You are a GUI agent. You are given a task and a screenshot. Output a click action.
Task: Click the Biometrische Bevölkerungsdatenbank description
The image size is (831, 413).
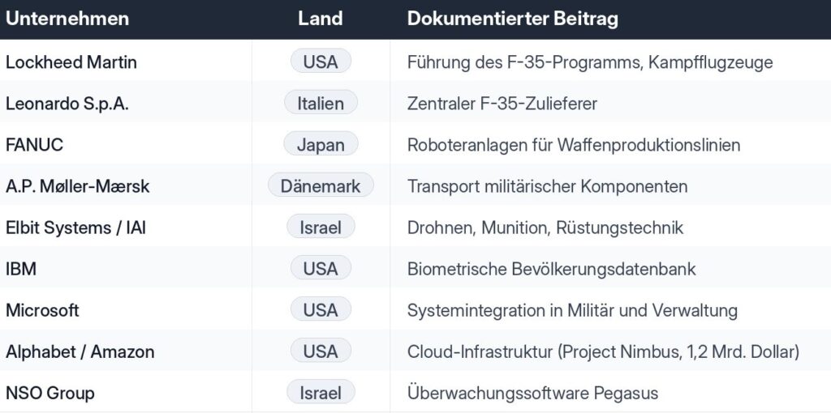[551, 269]
